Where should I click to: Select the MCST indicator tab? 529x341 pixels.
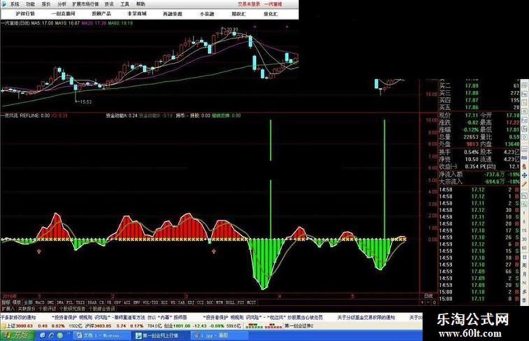coord(251,302)
